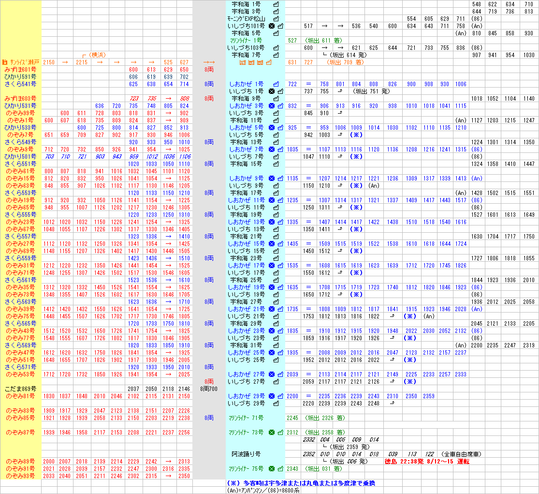Click the seat icon beside 宇和海 15号
539x494 pixels.
click(276, 164)
